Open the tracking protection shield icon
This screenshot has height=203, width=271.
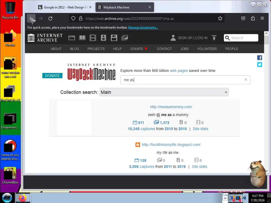[73, 19]
